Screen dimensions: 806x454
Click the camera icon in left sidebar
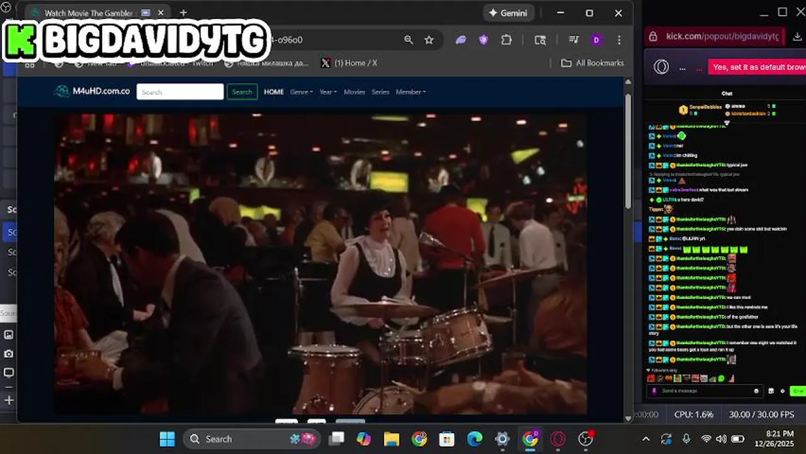[9, 354]
